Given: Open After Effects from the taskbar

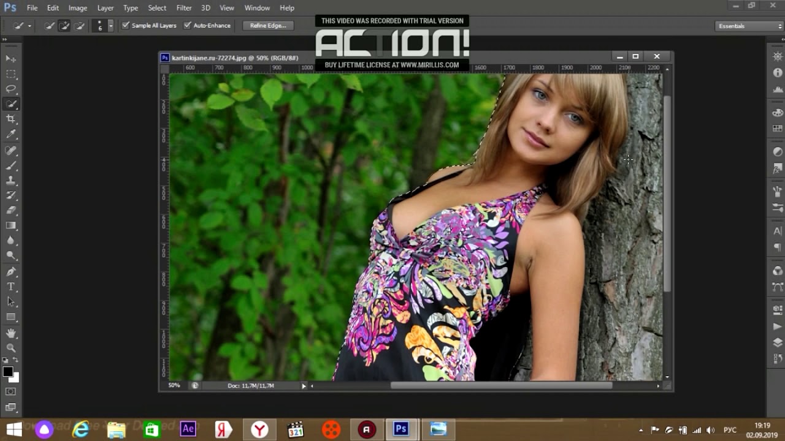Looking at the screenshot, I should pos(188,429).
